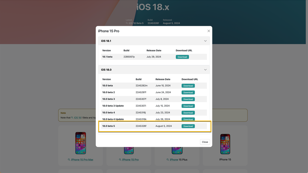Viewport: 308px width, 173px height.
Task: Select the July 8, 2024 date
Action: [x=162, y=99]
